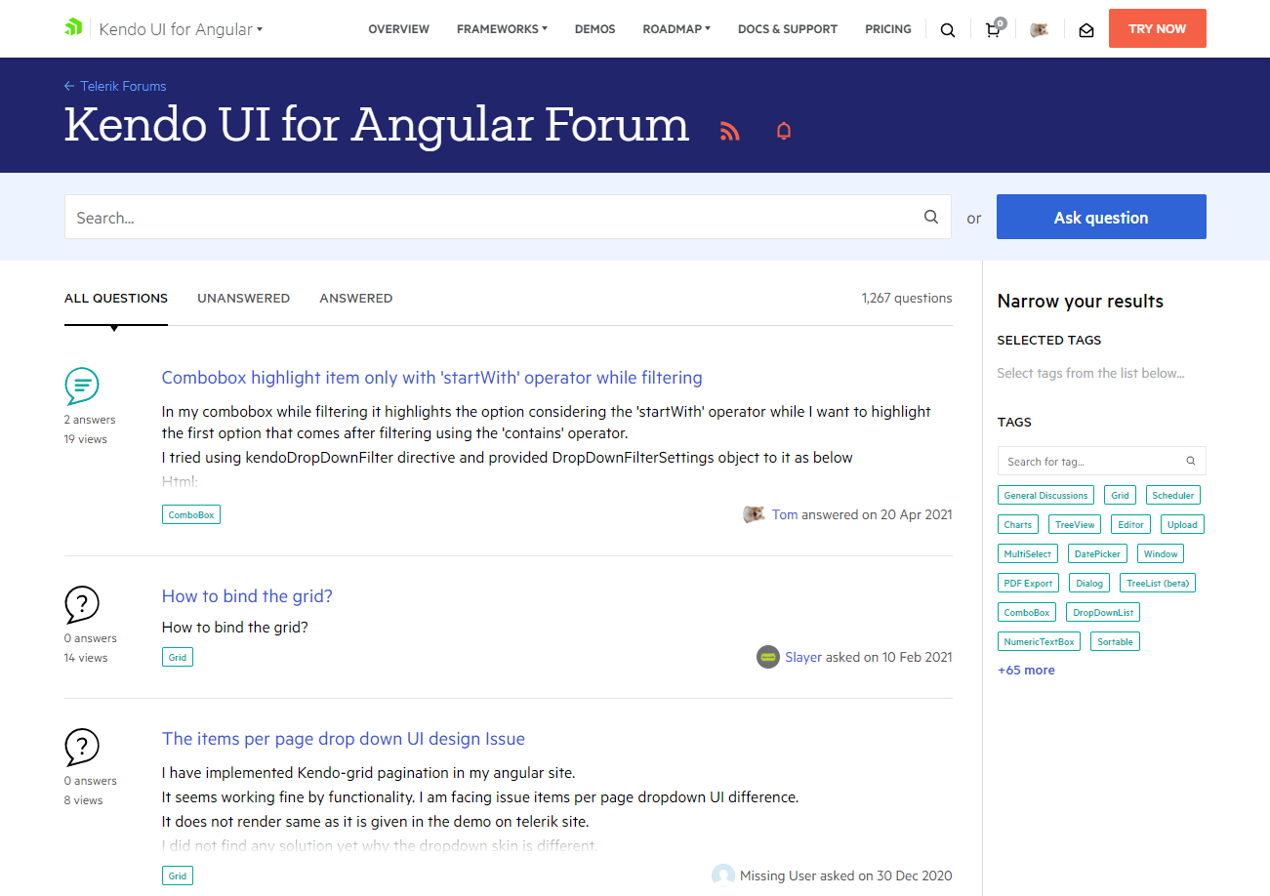
Task: Click the Missing User avatar icon
Action: (723, 876)
